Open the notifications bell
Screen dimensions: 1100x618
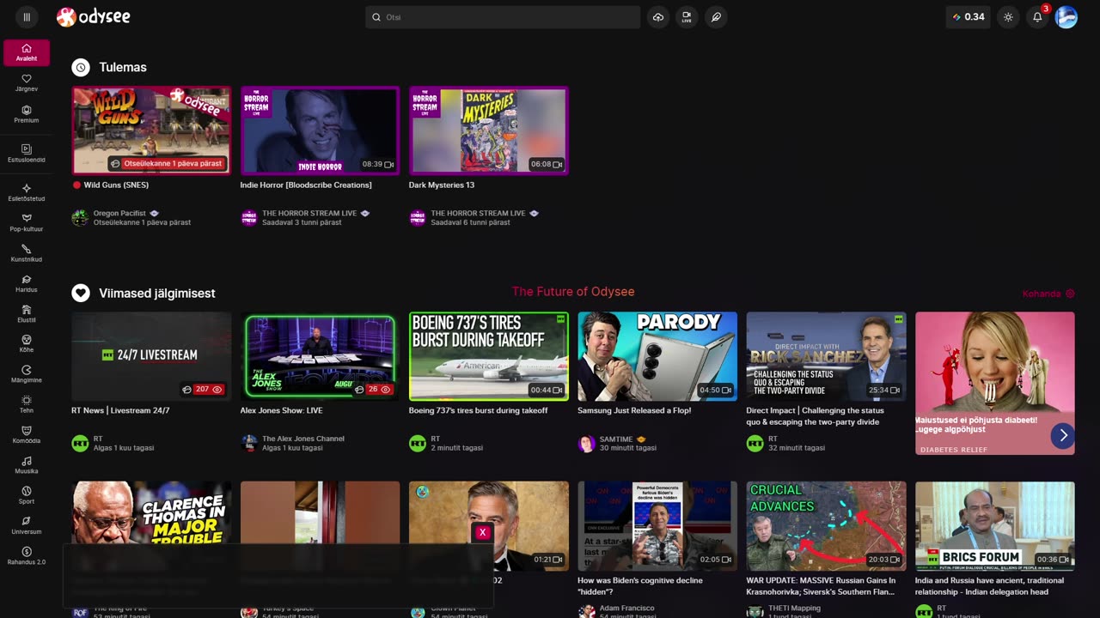coord(1037,17)
